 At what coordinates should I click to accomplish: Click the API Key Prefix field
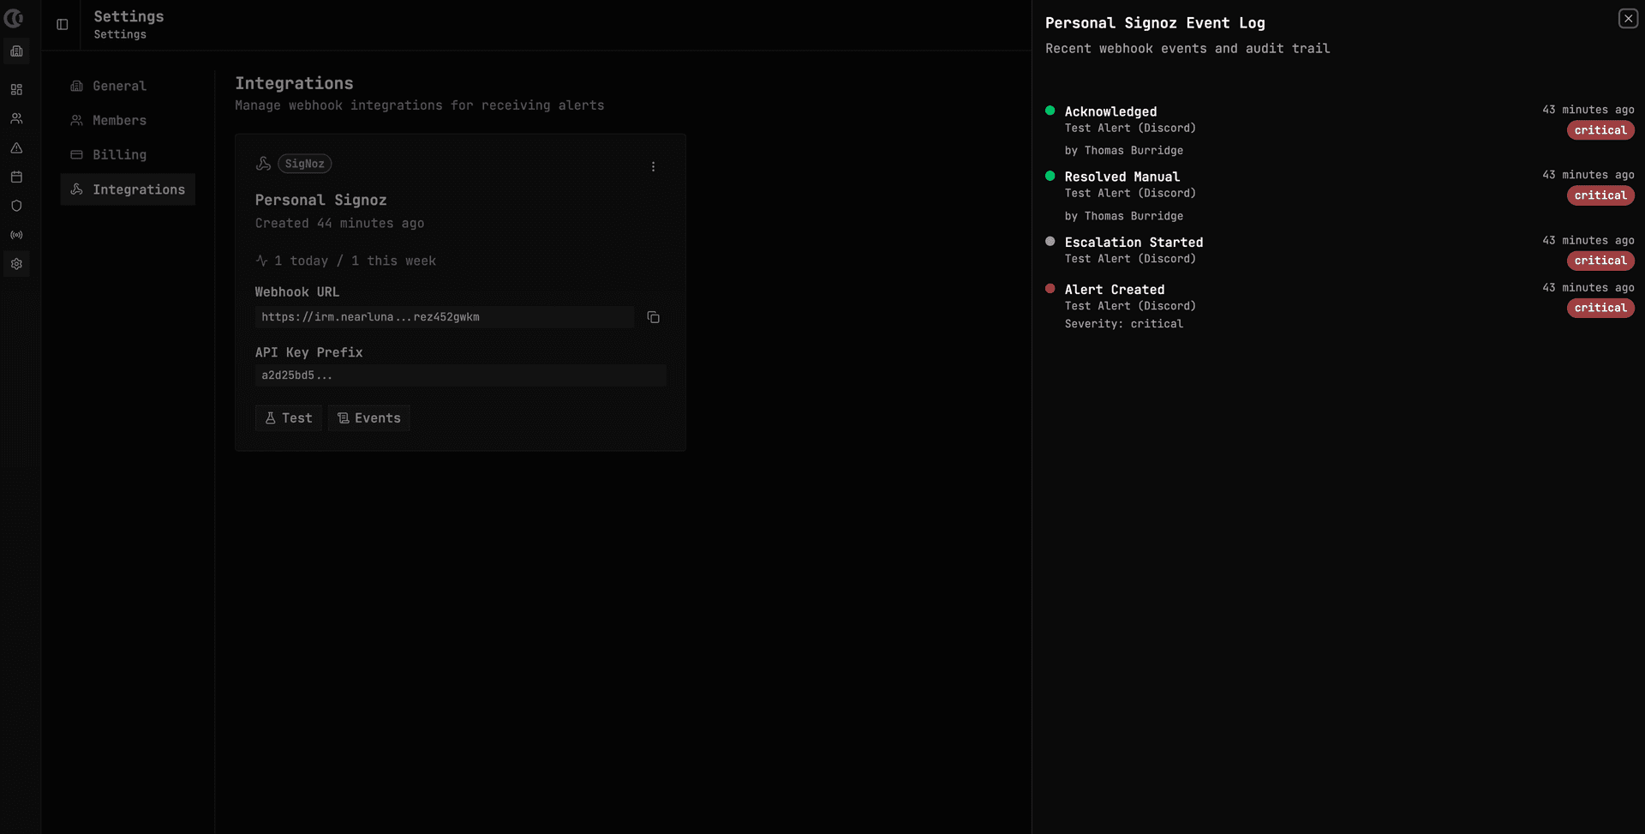[460, 375]
